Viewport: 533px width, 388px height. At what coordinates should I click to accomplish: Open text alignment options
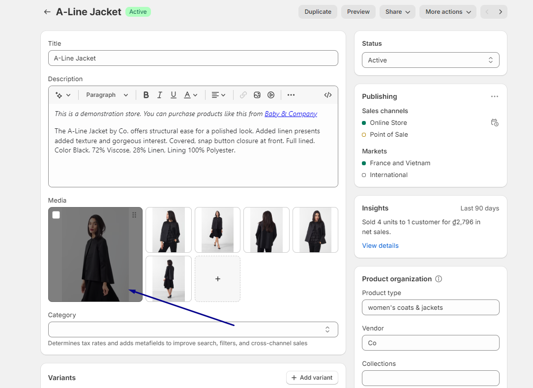tap(219, 95)
